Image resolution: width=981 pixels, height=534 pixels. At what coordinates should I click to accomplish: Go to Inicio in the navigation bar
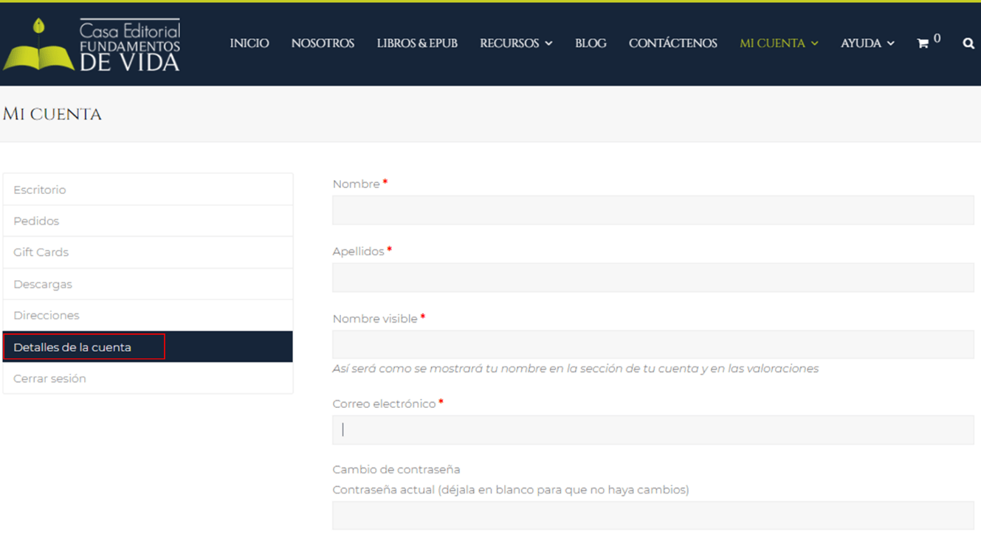[x=249, y=44]
